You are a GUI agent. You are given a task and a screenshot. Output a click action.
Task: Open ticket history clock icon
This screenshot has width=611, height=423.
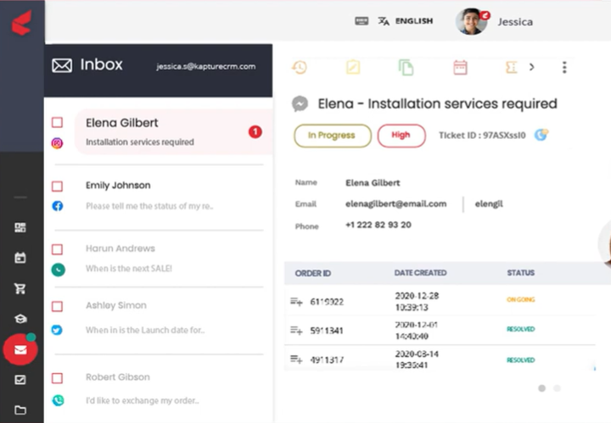300,67
